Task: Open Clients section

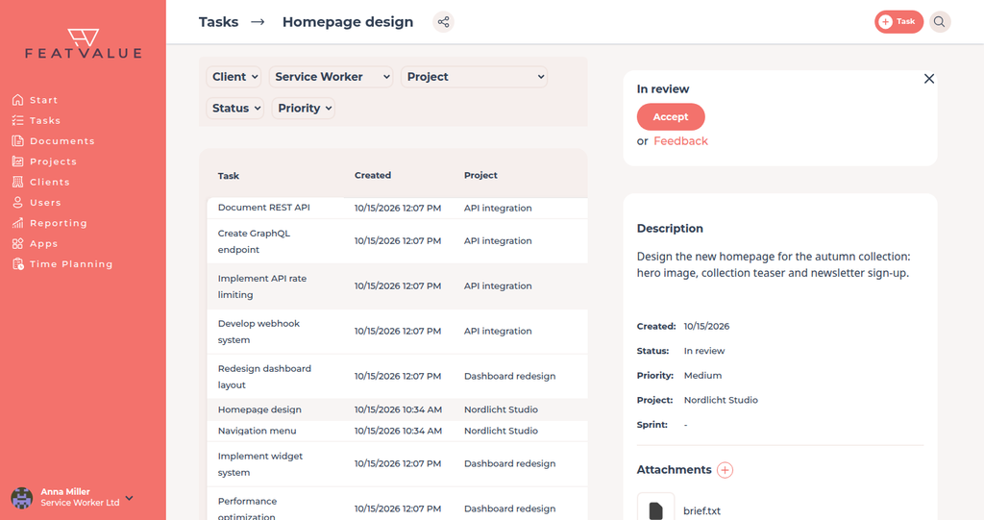Action: point(50,182)
